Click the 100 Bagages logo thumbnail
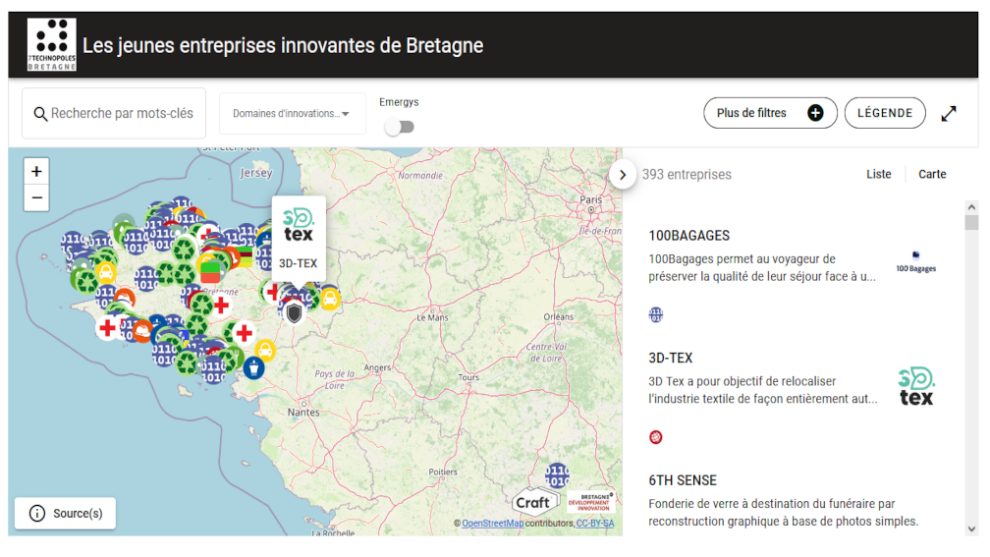This screenshot has height=557, width=990. [x=916, y=262]
